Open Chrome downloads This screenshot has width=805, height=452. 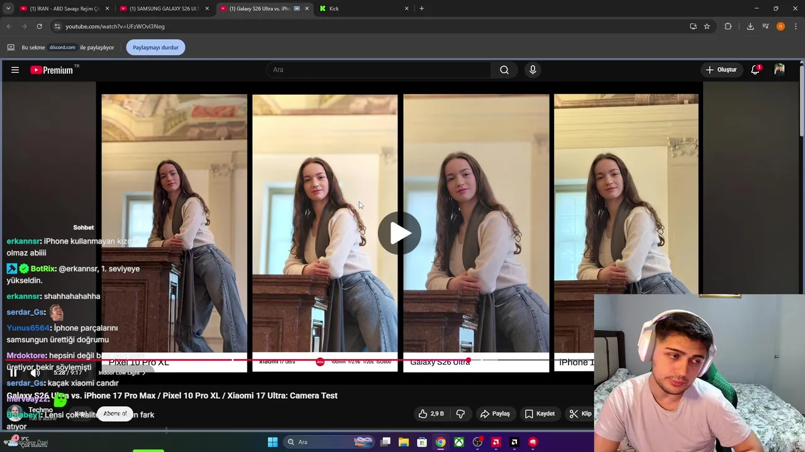(x=750, y=26)
